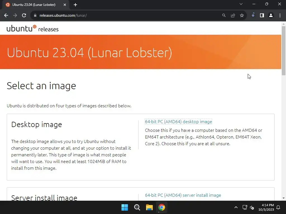This screenshot has height=214, width=286.
Task: View site security lock information
Action: tap(35, 16)
